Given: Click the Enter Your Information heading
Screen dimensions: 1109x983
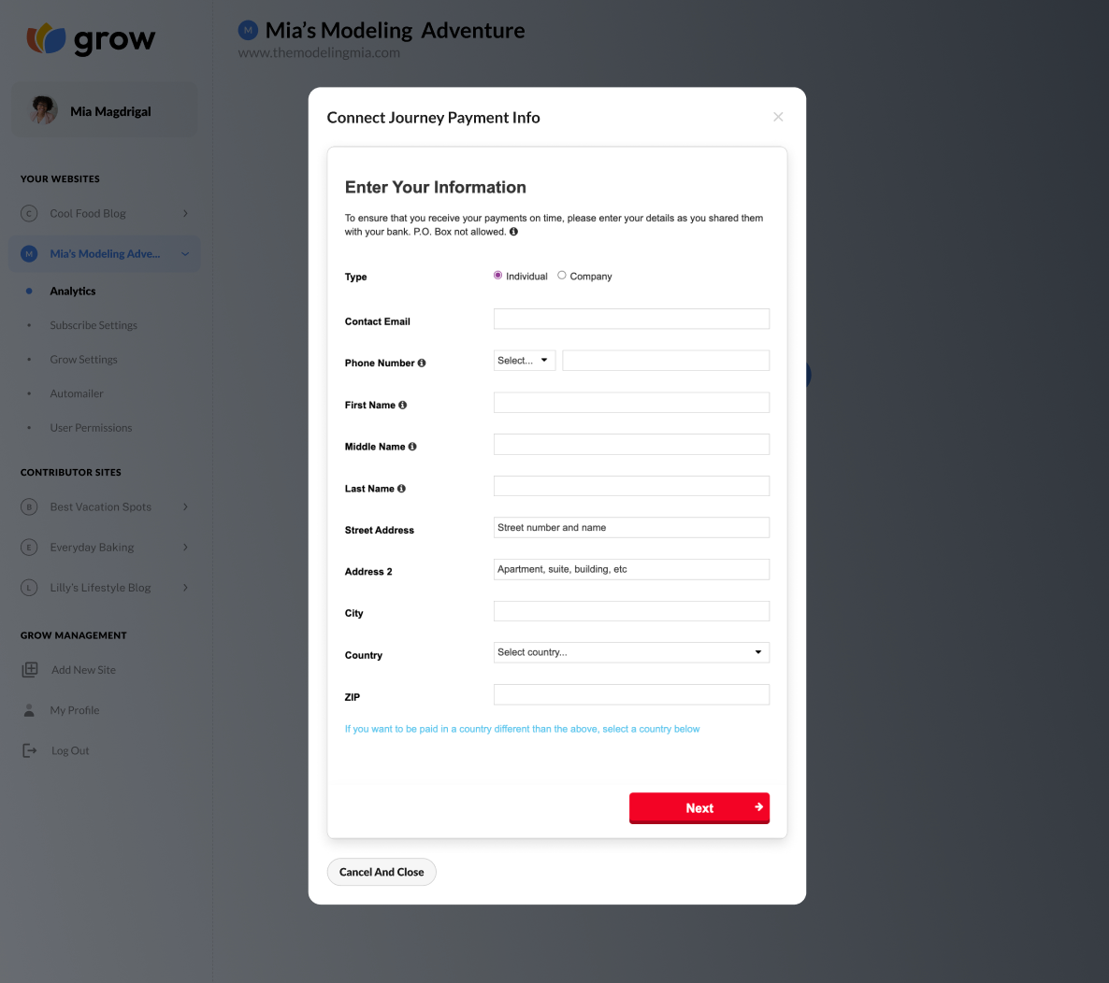Looking at the screenshot, I should (x=435, y=187).
